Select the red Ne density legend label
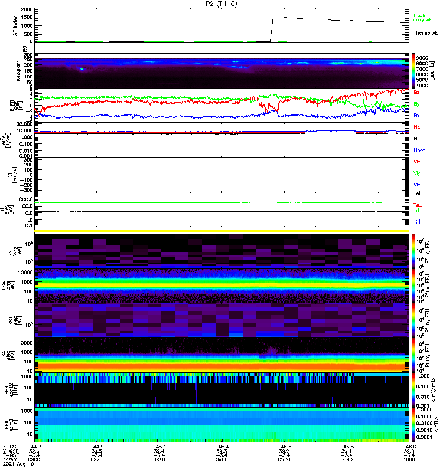 417,127
